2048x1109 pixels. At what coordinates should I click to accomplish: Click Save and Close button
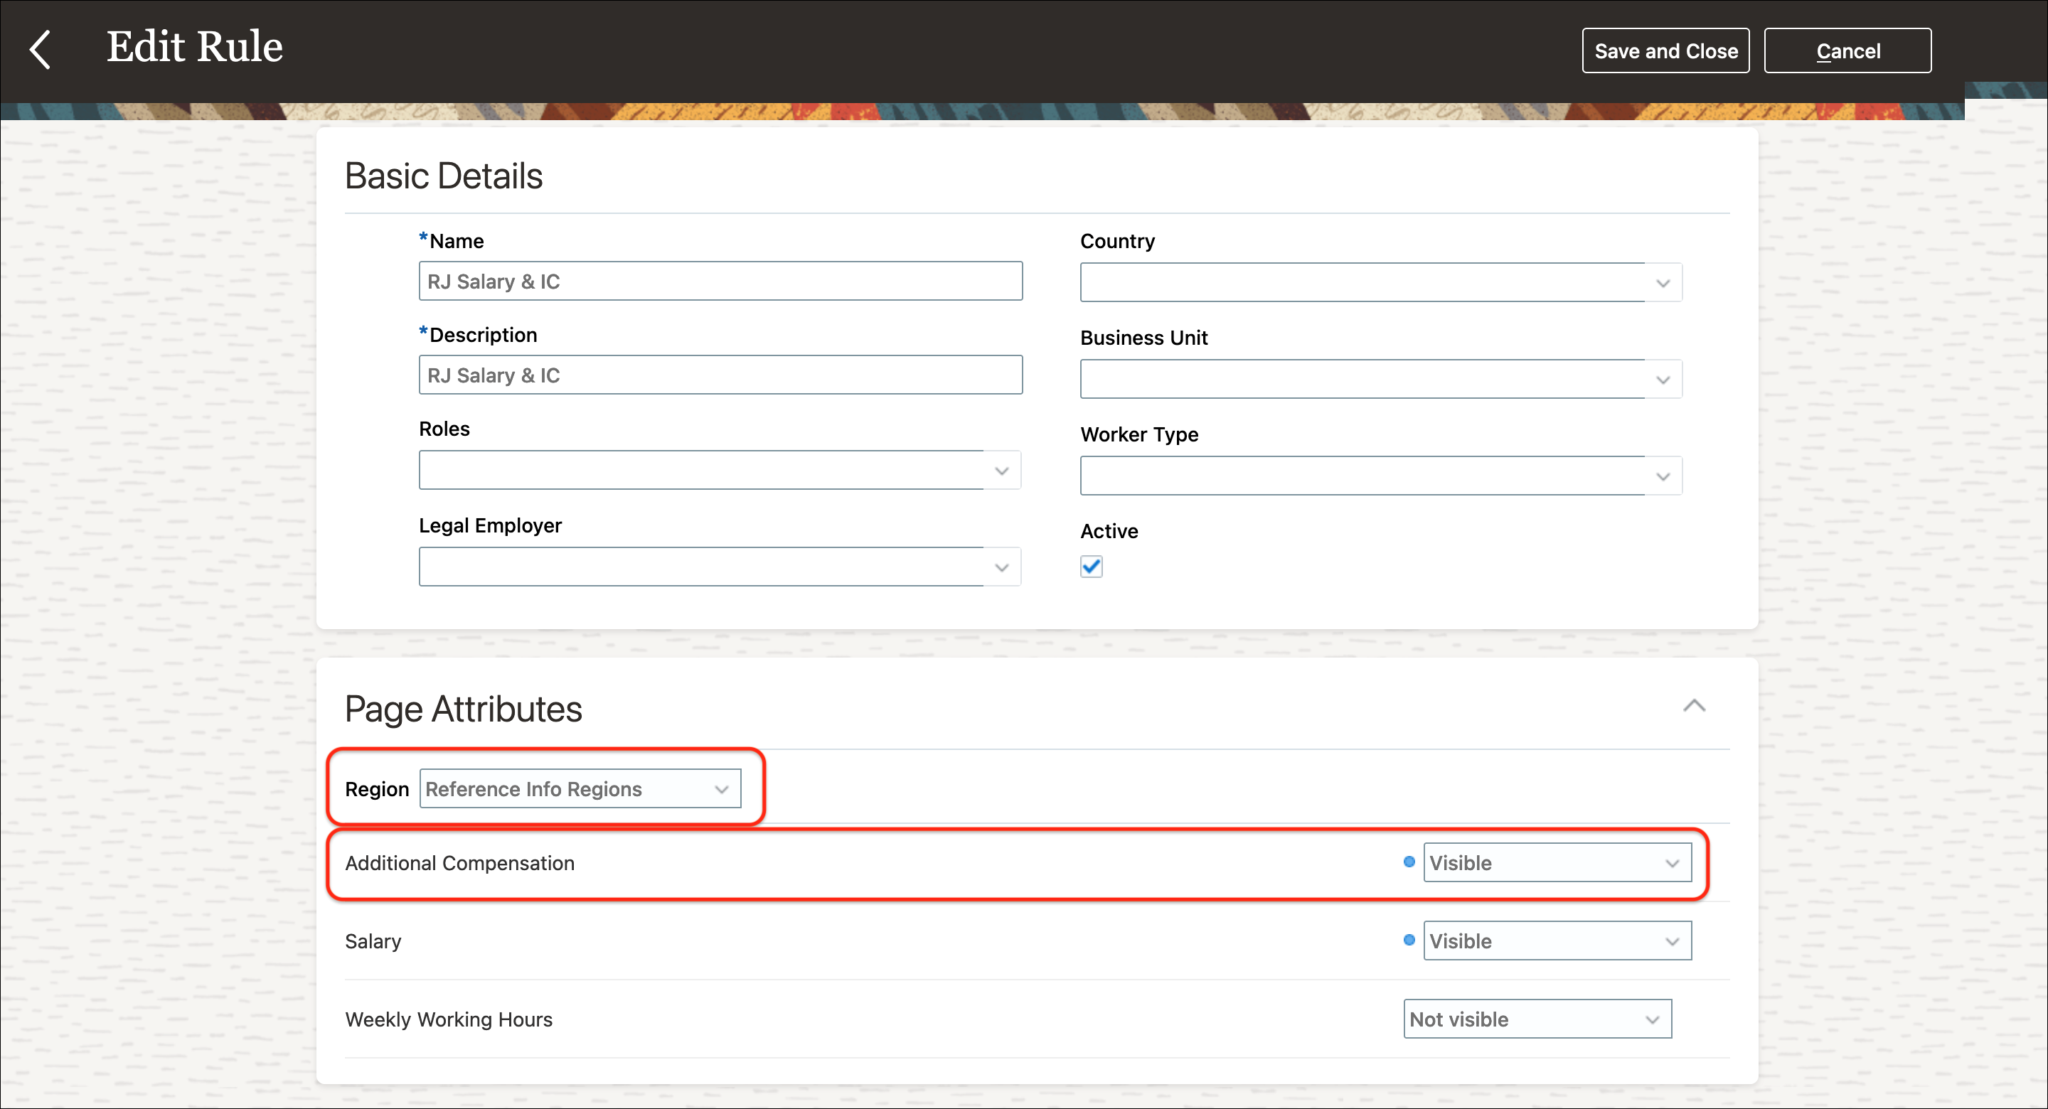click(1665, 51)
